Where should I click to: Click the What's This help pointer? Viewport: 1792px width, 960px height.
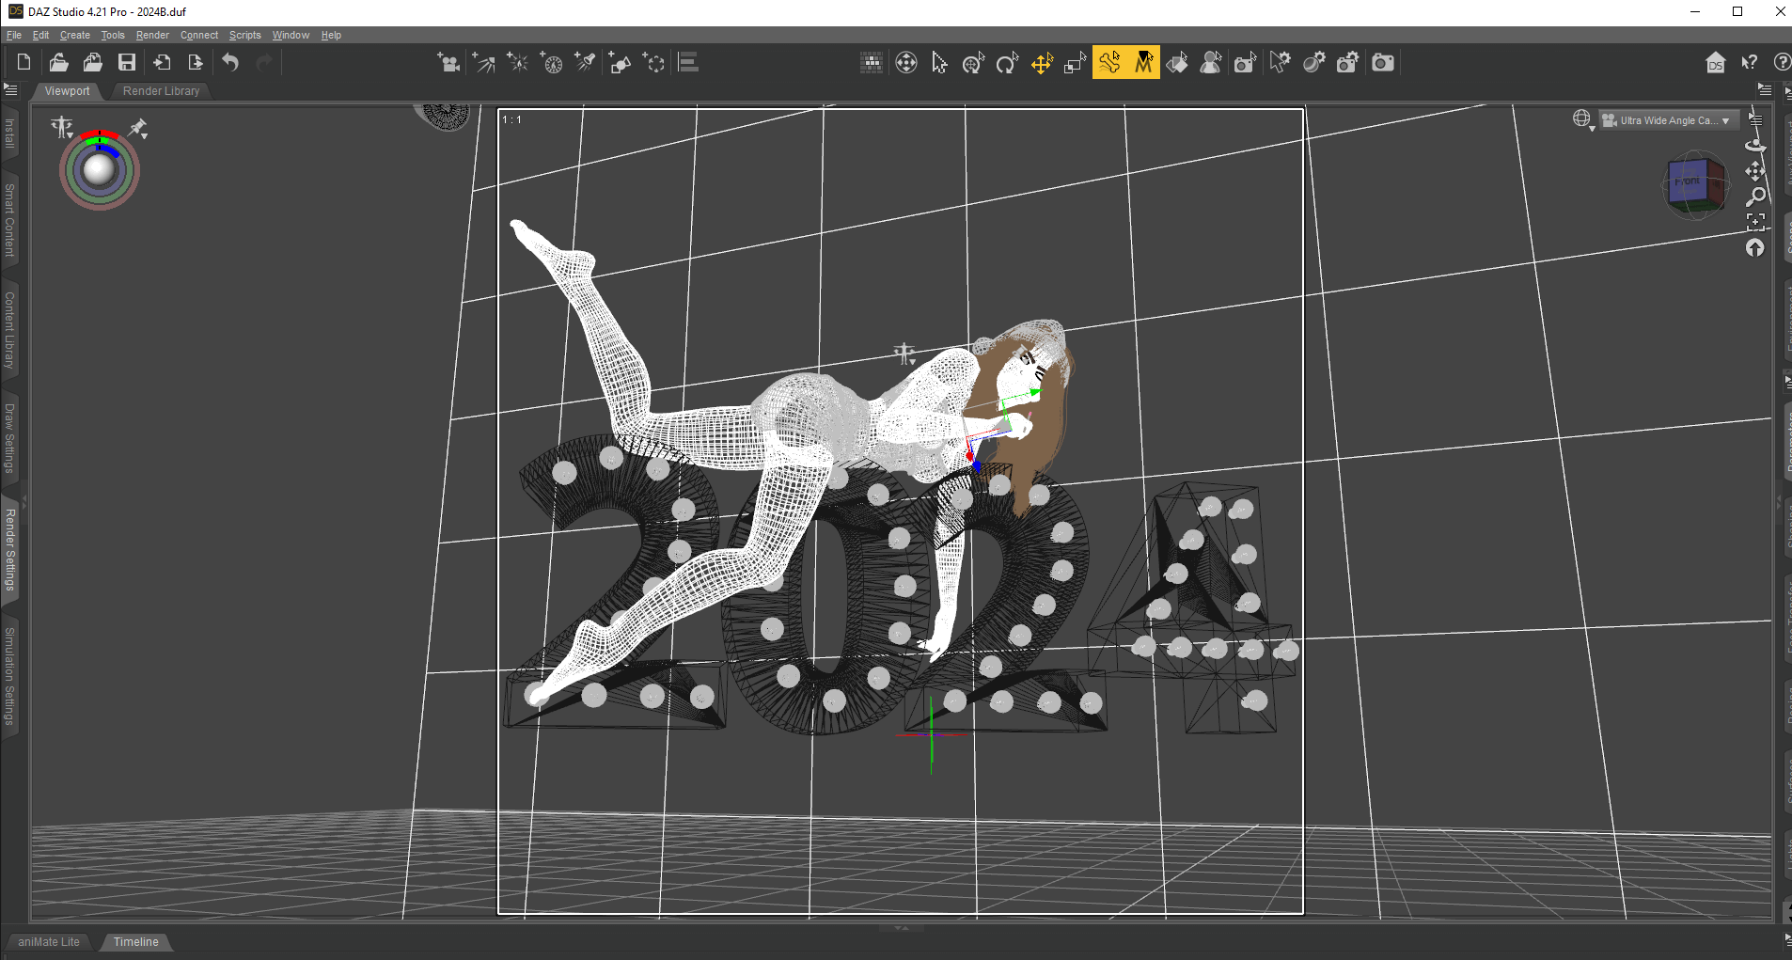click(x=1750, y=63)
